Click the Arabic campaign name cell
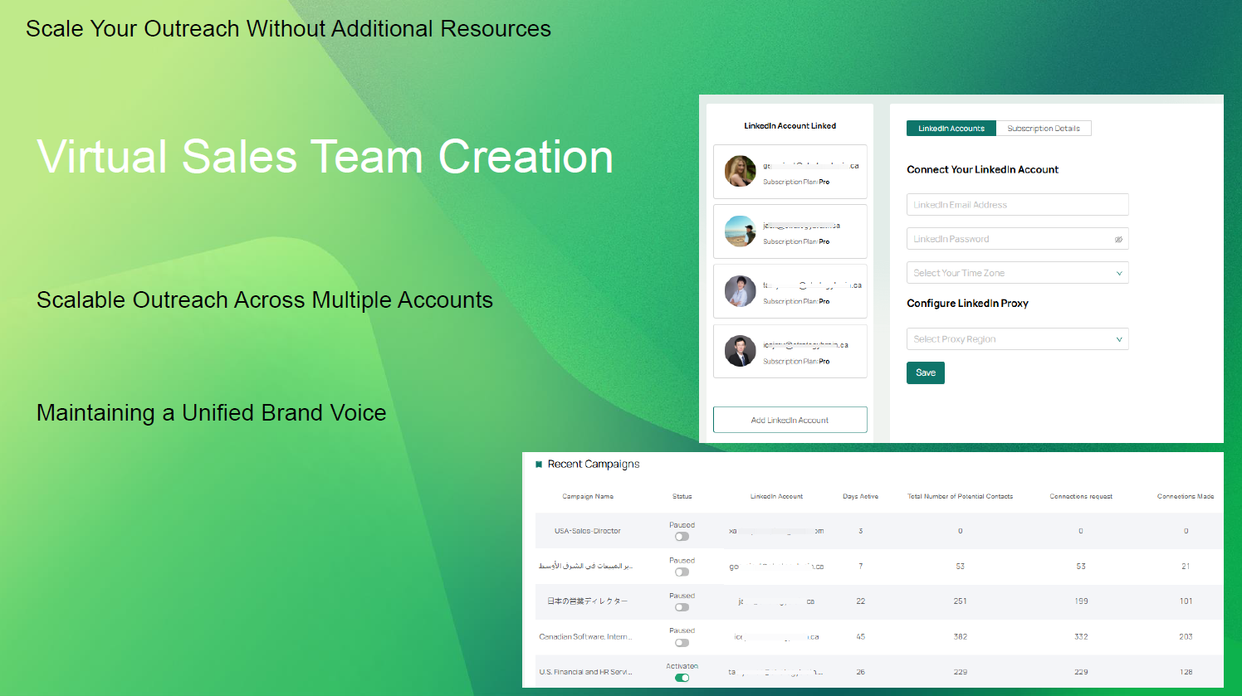This screenshot has height=696, width=1242. point(586,567)
